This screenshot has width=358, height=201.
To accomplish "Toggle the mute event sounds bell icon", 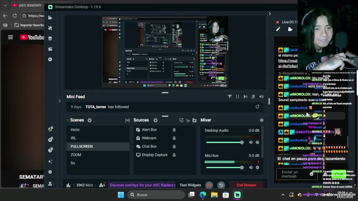I will point(253,97).
